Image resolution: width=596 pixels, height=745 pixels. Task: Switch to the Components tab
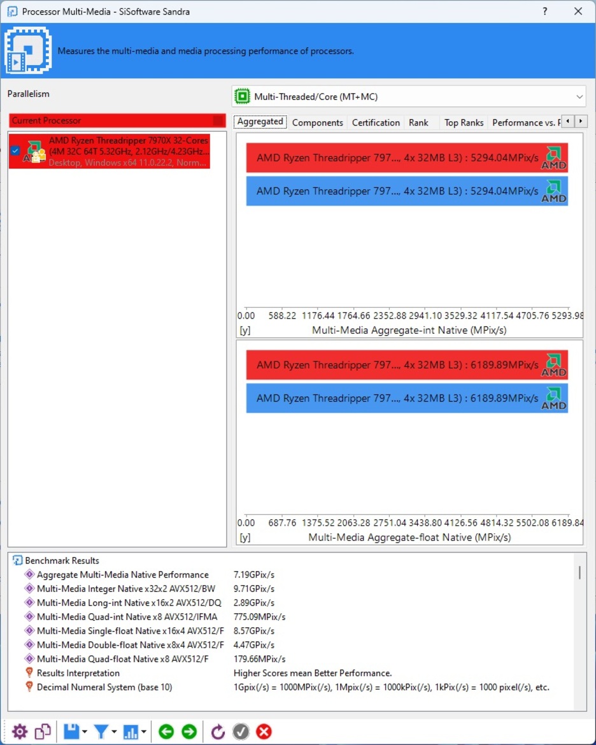(x=318, y=122)
